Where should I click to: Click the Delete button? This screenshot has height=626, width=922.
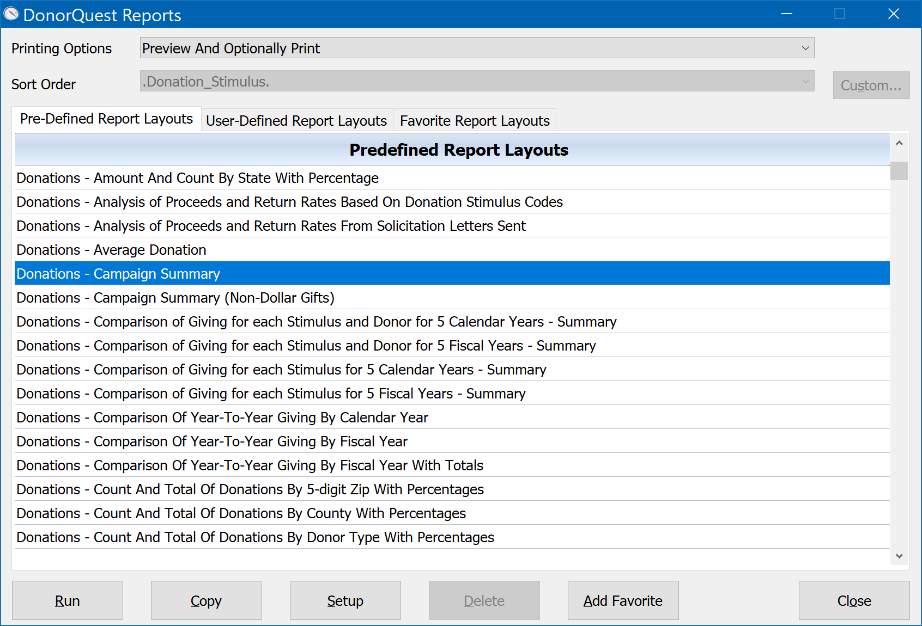484,600
